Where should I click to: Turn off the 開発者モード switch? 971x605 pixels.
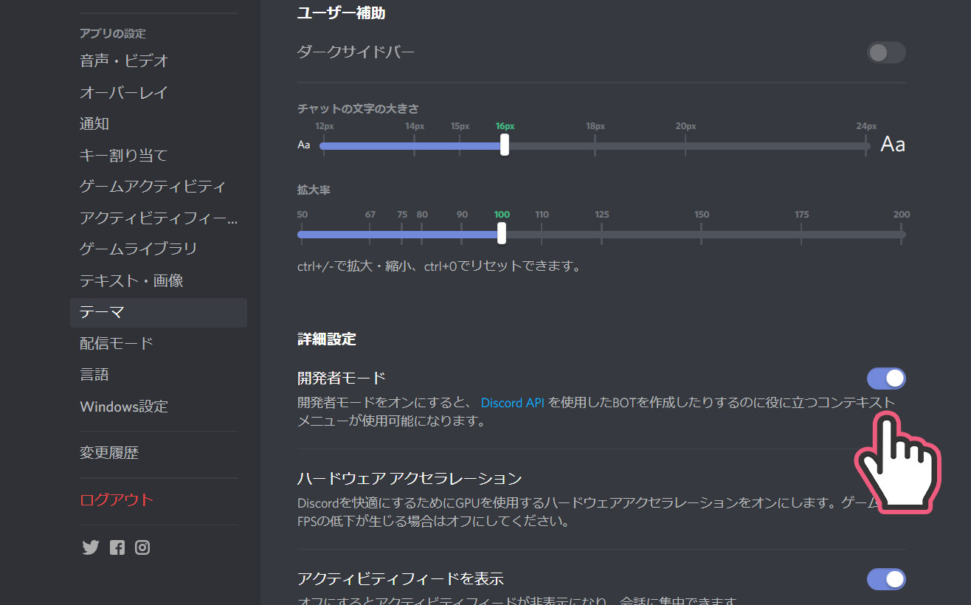[886, 378]
